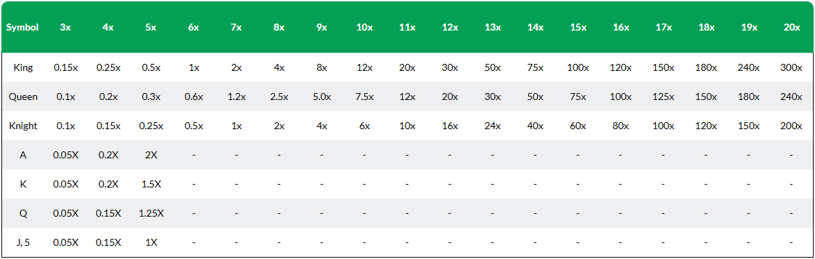Click the Q symbol 5x value 1.25X
Image resolution: width=815 pixels, height=259 pixels.
coord(151,213)
